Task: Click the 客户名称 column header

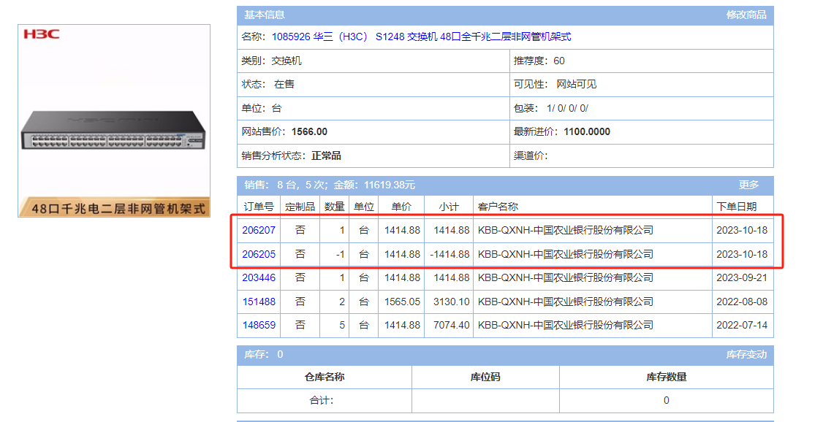Action: (x=593, y=207)
